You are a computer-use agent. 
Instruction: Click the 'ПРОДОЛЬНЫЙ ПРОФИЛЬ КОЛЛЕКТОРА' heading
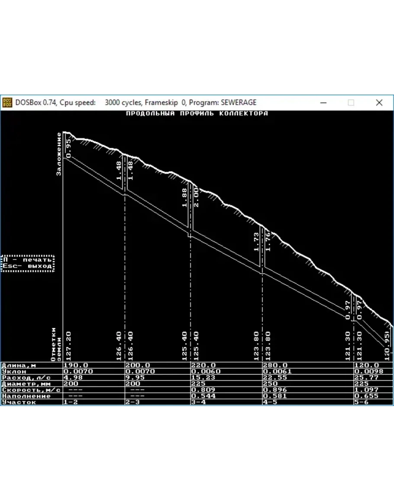pos(197,114)
